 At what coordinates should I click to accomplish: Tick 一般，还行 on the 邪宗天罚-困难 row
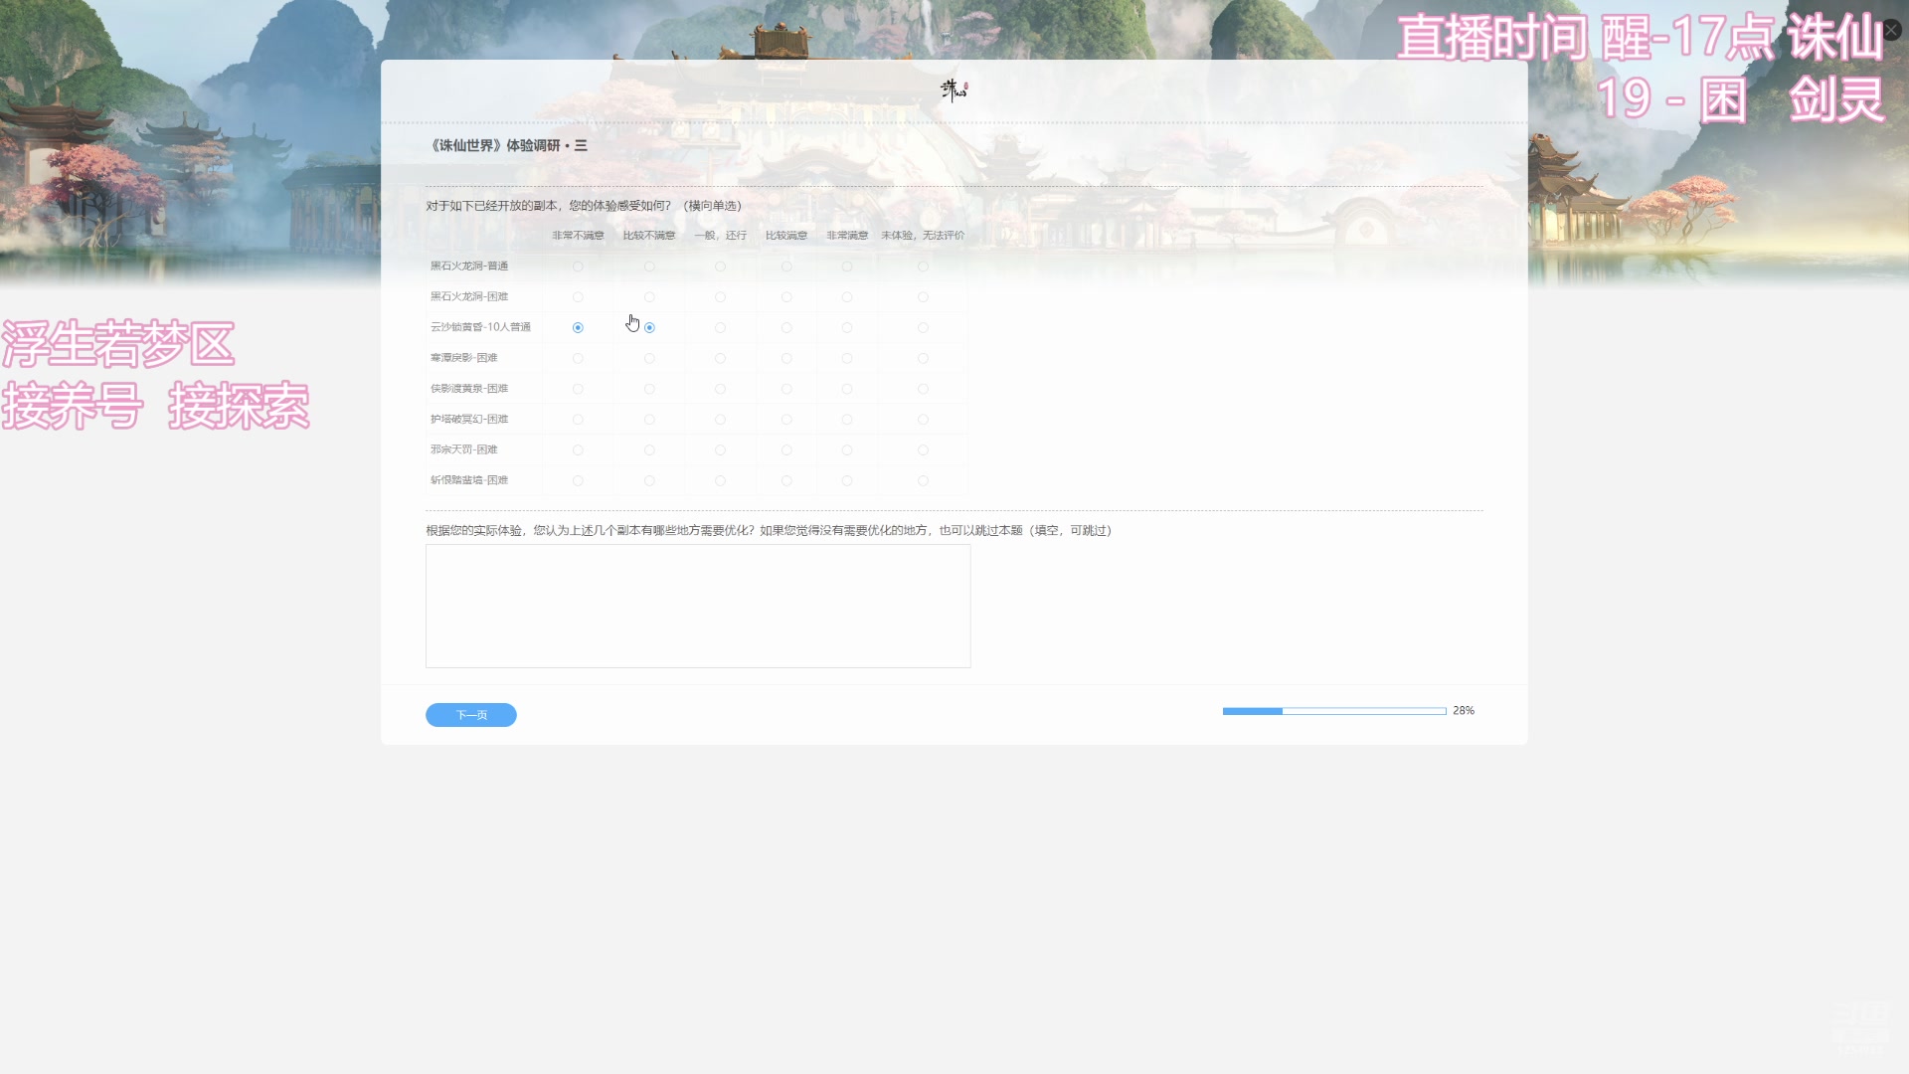(x=720, y=450)
